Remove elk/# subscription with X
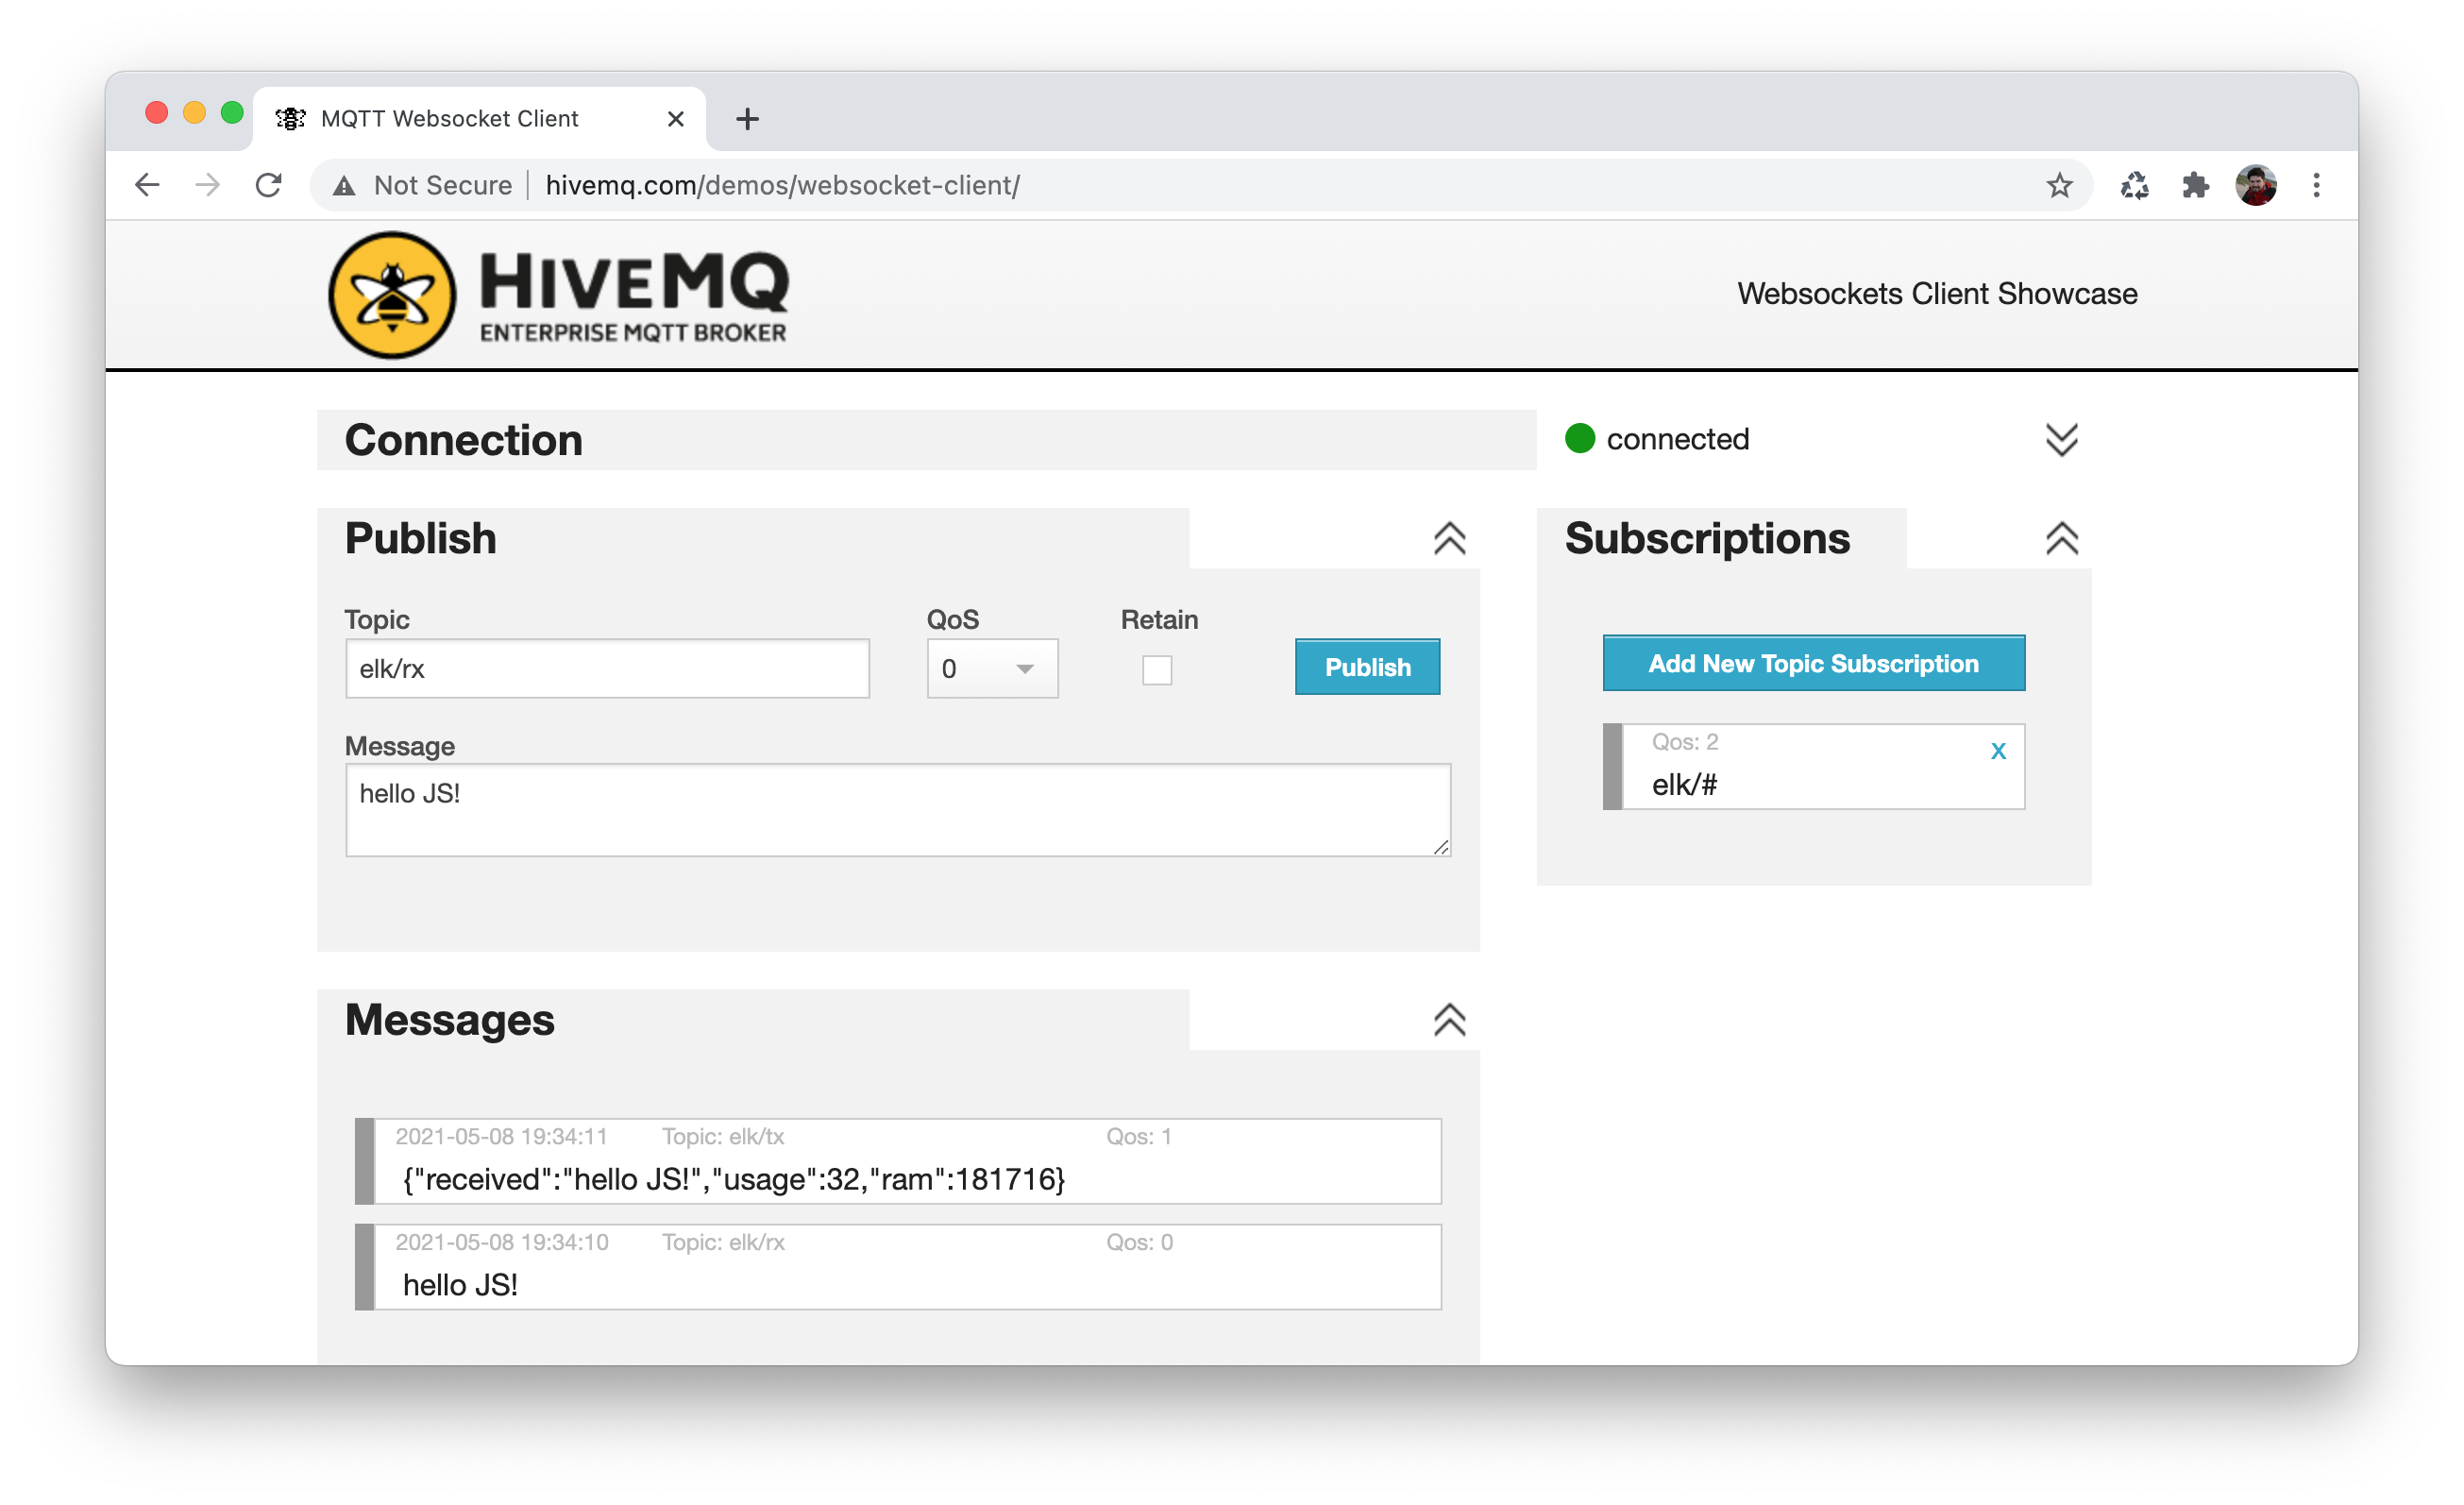This screenshot has height=1505, width=2464. coord(1997,751)
